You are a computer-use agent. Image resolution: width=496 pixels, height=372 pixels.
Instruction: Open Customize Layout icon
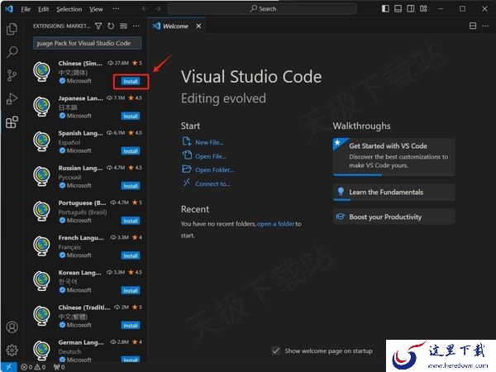[423, 9]
